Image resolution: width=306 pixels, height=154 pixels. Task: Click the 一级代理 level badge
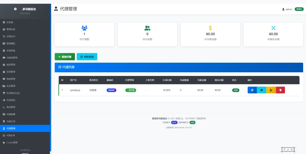pos(131,90)
